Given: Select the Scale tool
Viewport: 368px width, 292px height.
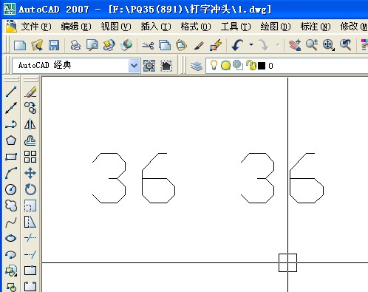Looking at the screenshot, I should (x=30, y=206).
